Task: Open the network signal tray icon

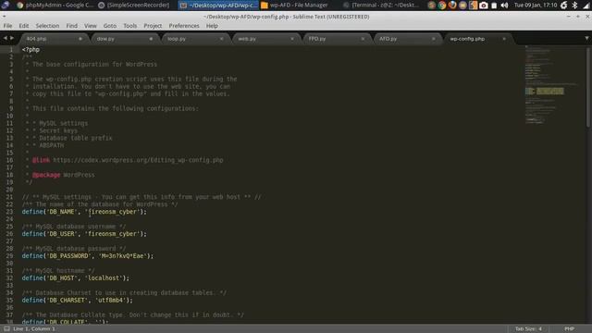Action: tap(586, 6)
